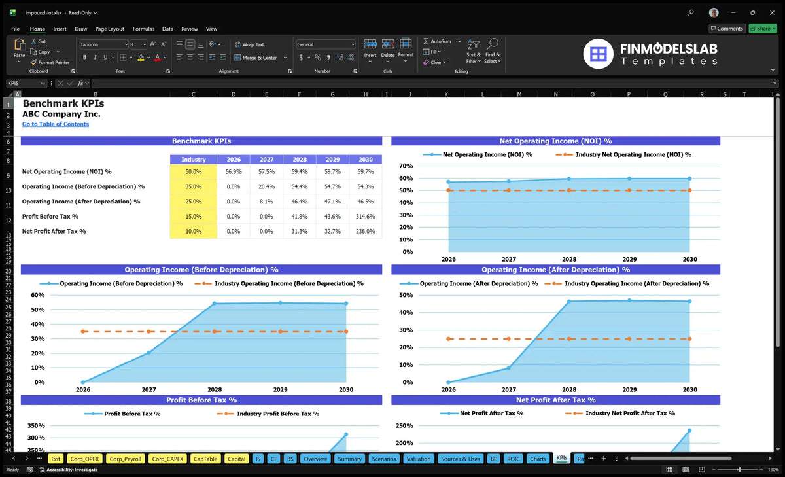The height and width of the screenshot is (477, 785).
Task: Open the font size dropdown
Action: (x=144, y=44)
